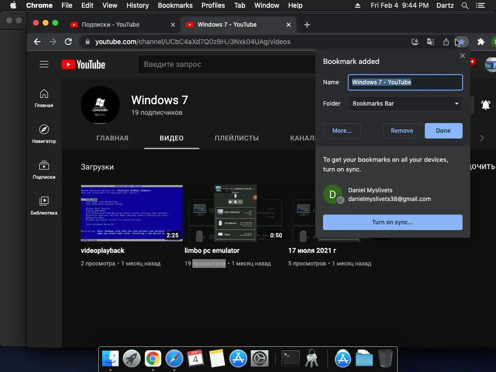The height and width of the screenshot is (372, 496).
Task: Open the Profiles menu
Action: tap(213, 5)
